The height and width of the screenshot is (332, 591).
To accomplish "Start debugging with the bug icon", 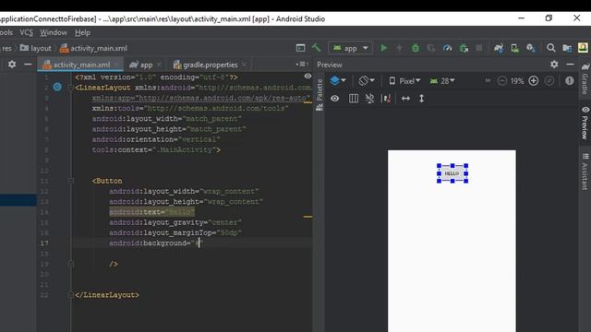I will pos(416,48).
